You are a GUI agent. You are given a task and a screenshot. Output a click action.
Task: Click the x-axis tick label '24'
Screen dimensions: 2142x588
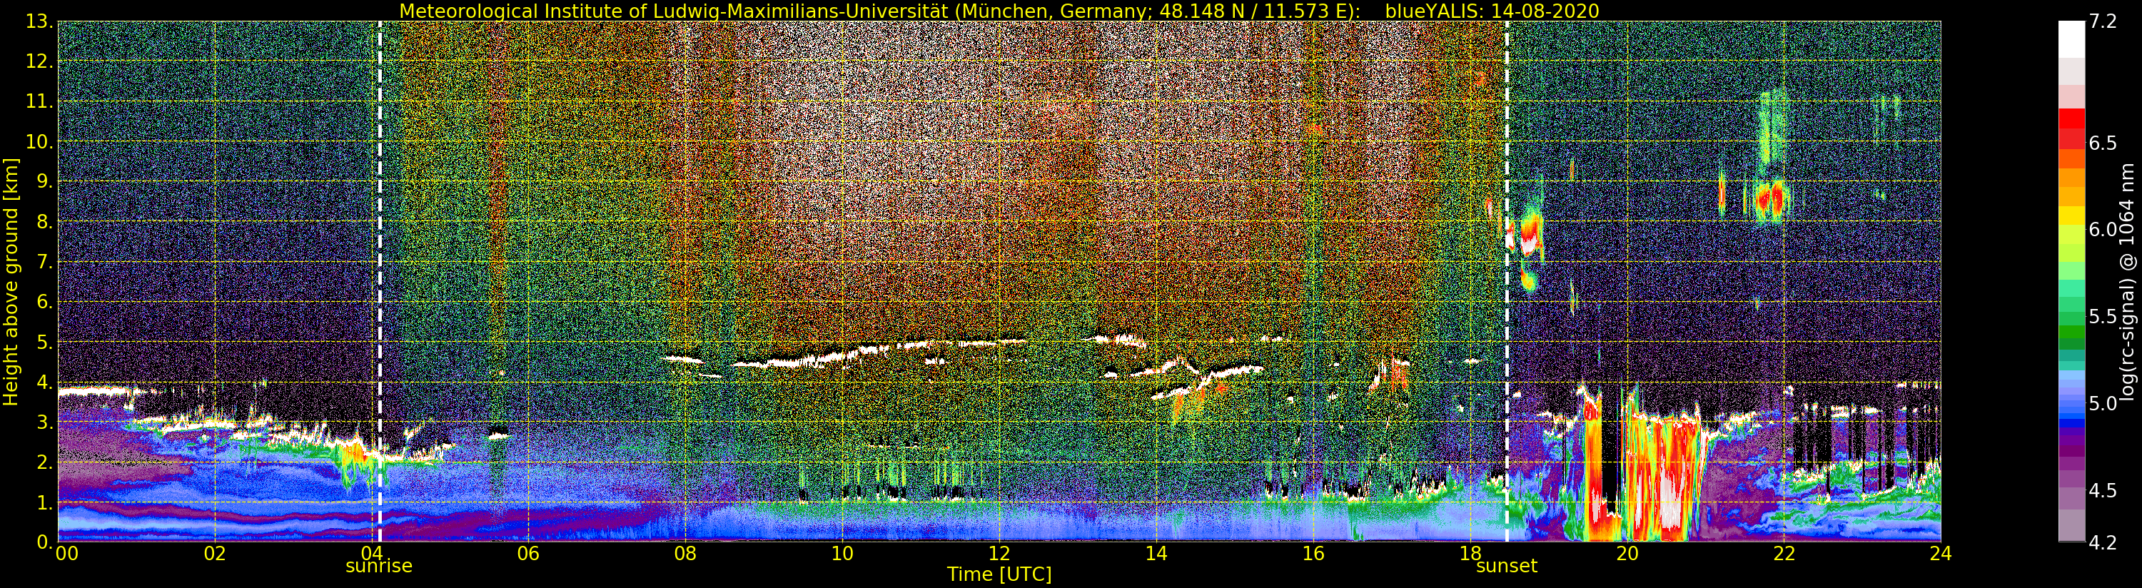click(1940, 553)
